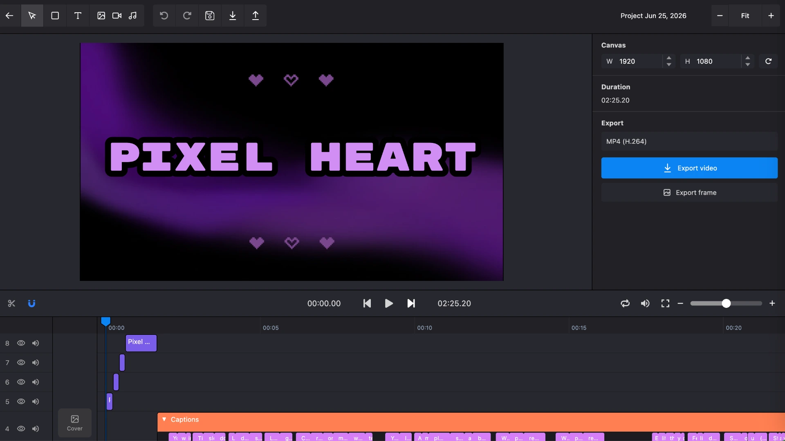Viewport: 785px width, 441px height.
Task: Open the MP4 (H.264) export format dropdown
Action: (689, 141)
